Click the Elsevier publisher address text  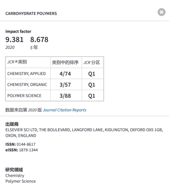[x=84, y=133]
